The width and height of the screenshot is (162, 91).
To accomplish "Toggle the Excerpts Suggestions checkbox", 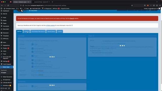I will coord(32,63).
